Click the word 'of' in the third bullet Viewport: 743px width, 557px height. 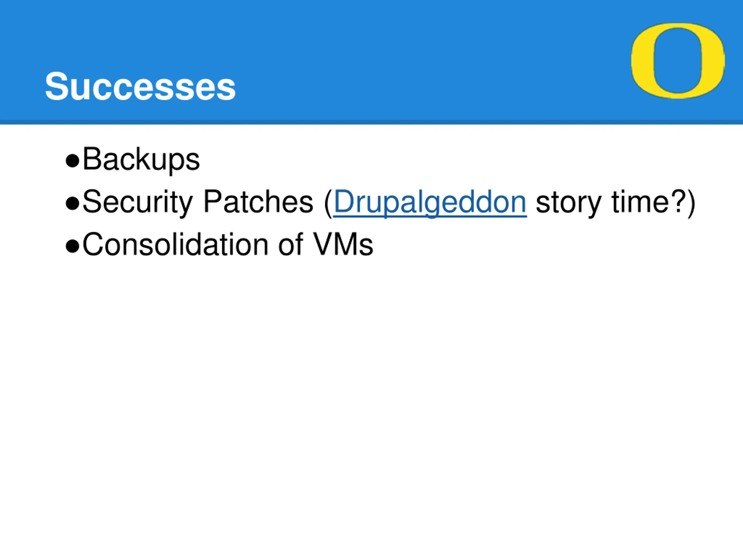coord(291,245)
